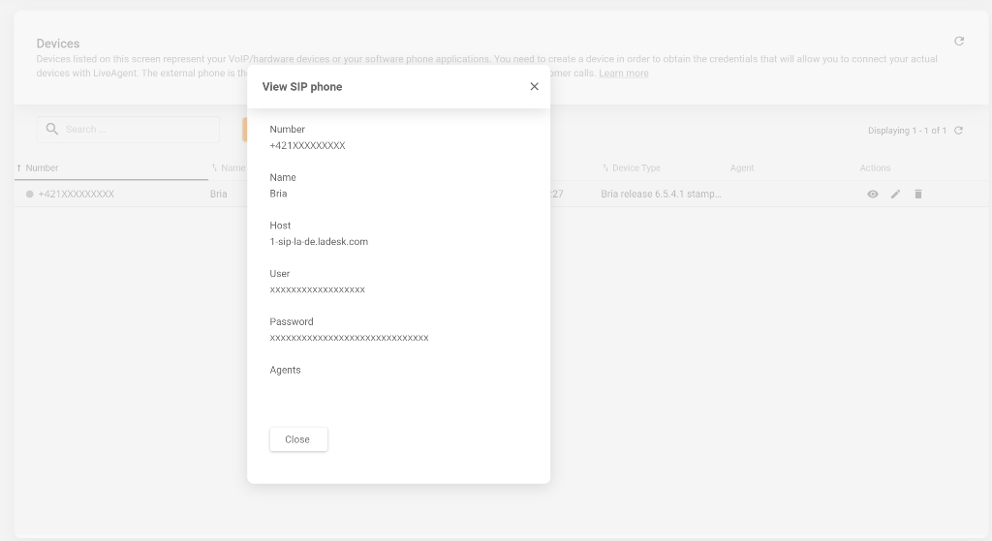992x541 pixels.
Task: Click refresh icon next to Displaying 1 - 1 of 1
Action: [x=958, y=131]
